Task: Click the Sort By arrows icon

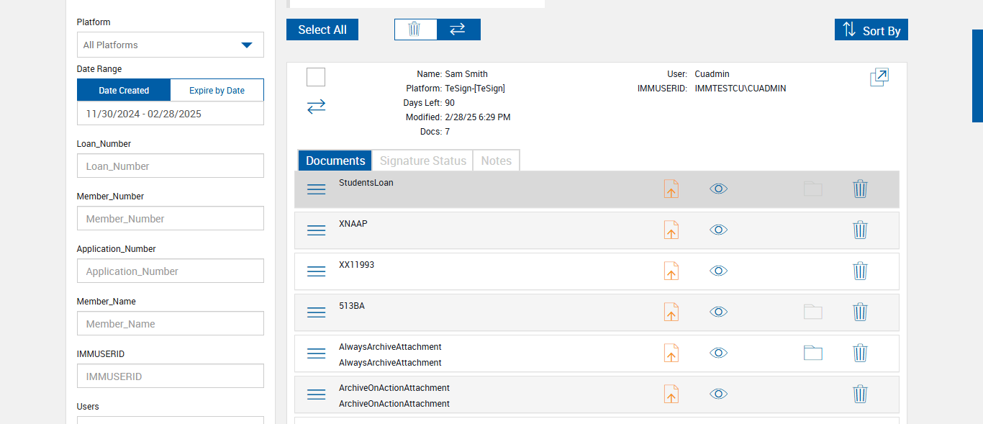Action: 849,30
